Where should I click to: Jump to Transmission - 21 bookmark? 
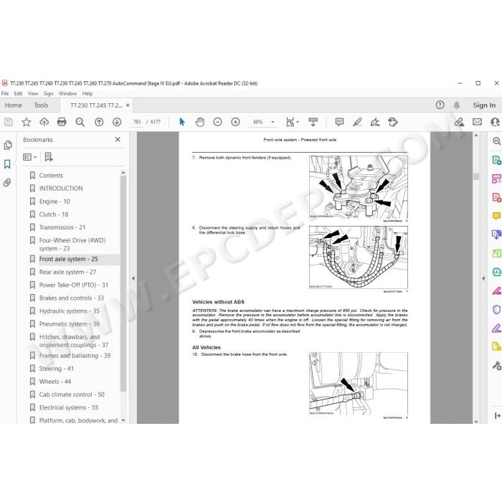pyautogui.click(x=62, y=227)
